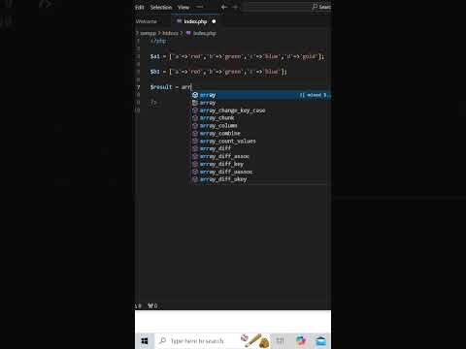Pick array_diff_ukey from suggestions
Screen dimensions: 466x349
tap(260, 179)
